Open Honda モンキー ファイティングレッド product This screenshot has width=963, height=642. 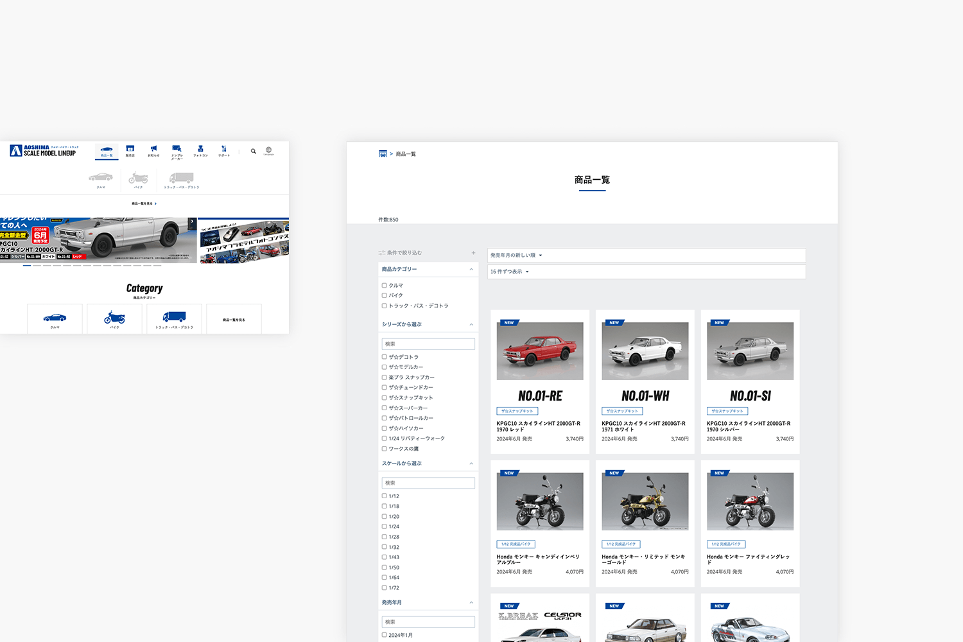750,523
